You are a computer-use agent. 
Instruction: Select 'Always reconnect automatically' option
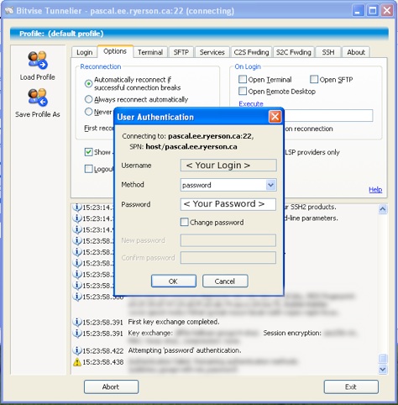click(x=88, y=99)
